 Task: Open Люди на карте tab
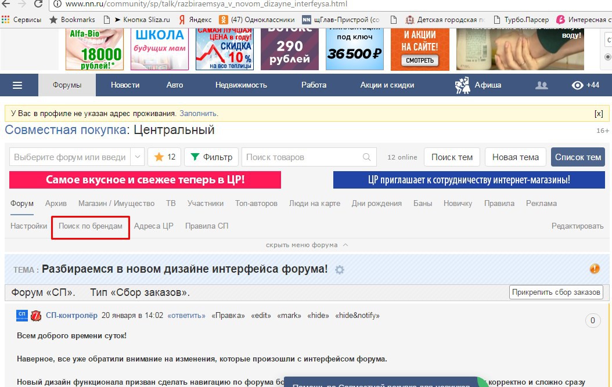[x=315, y=203]
